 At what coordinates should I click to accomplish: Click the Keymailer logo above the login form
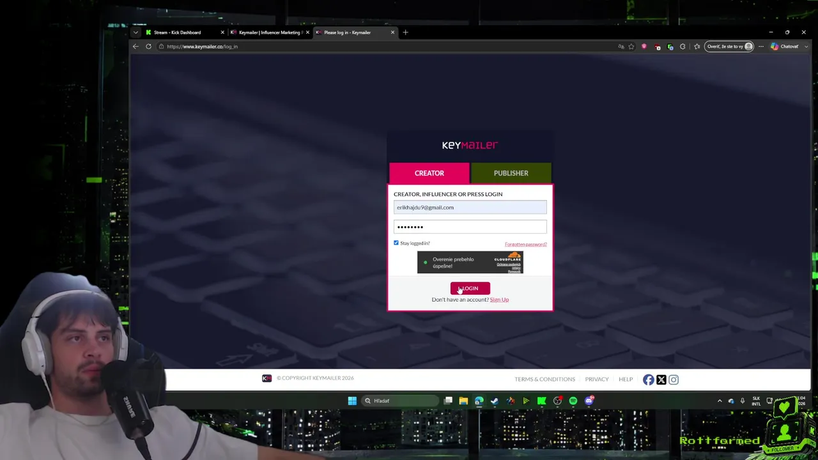[470, 145]
